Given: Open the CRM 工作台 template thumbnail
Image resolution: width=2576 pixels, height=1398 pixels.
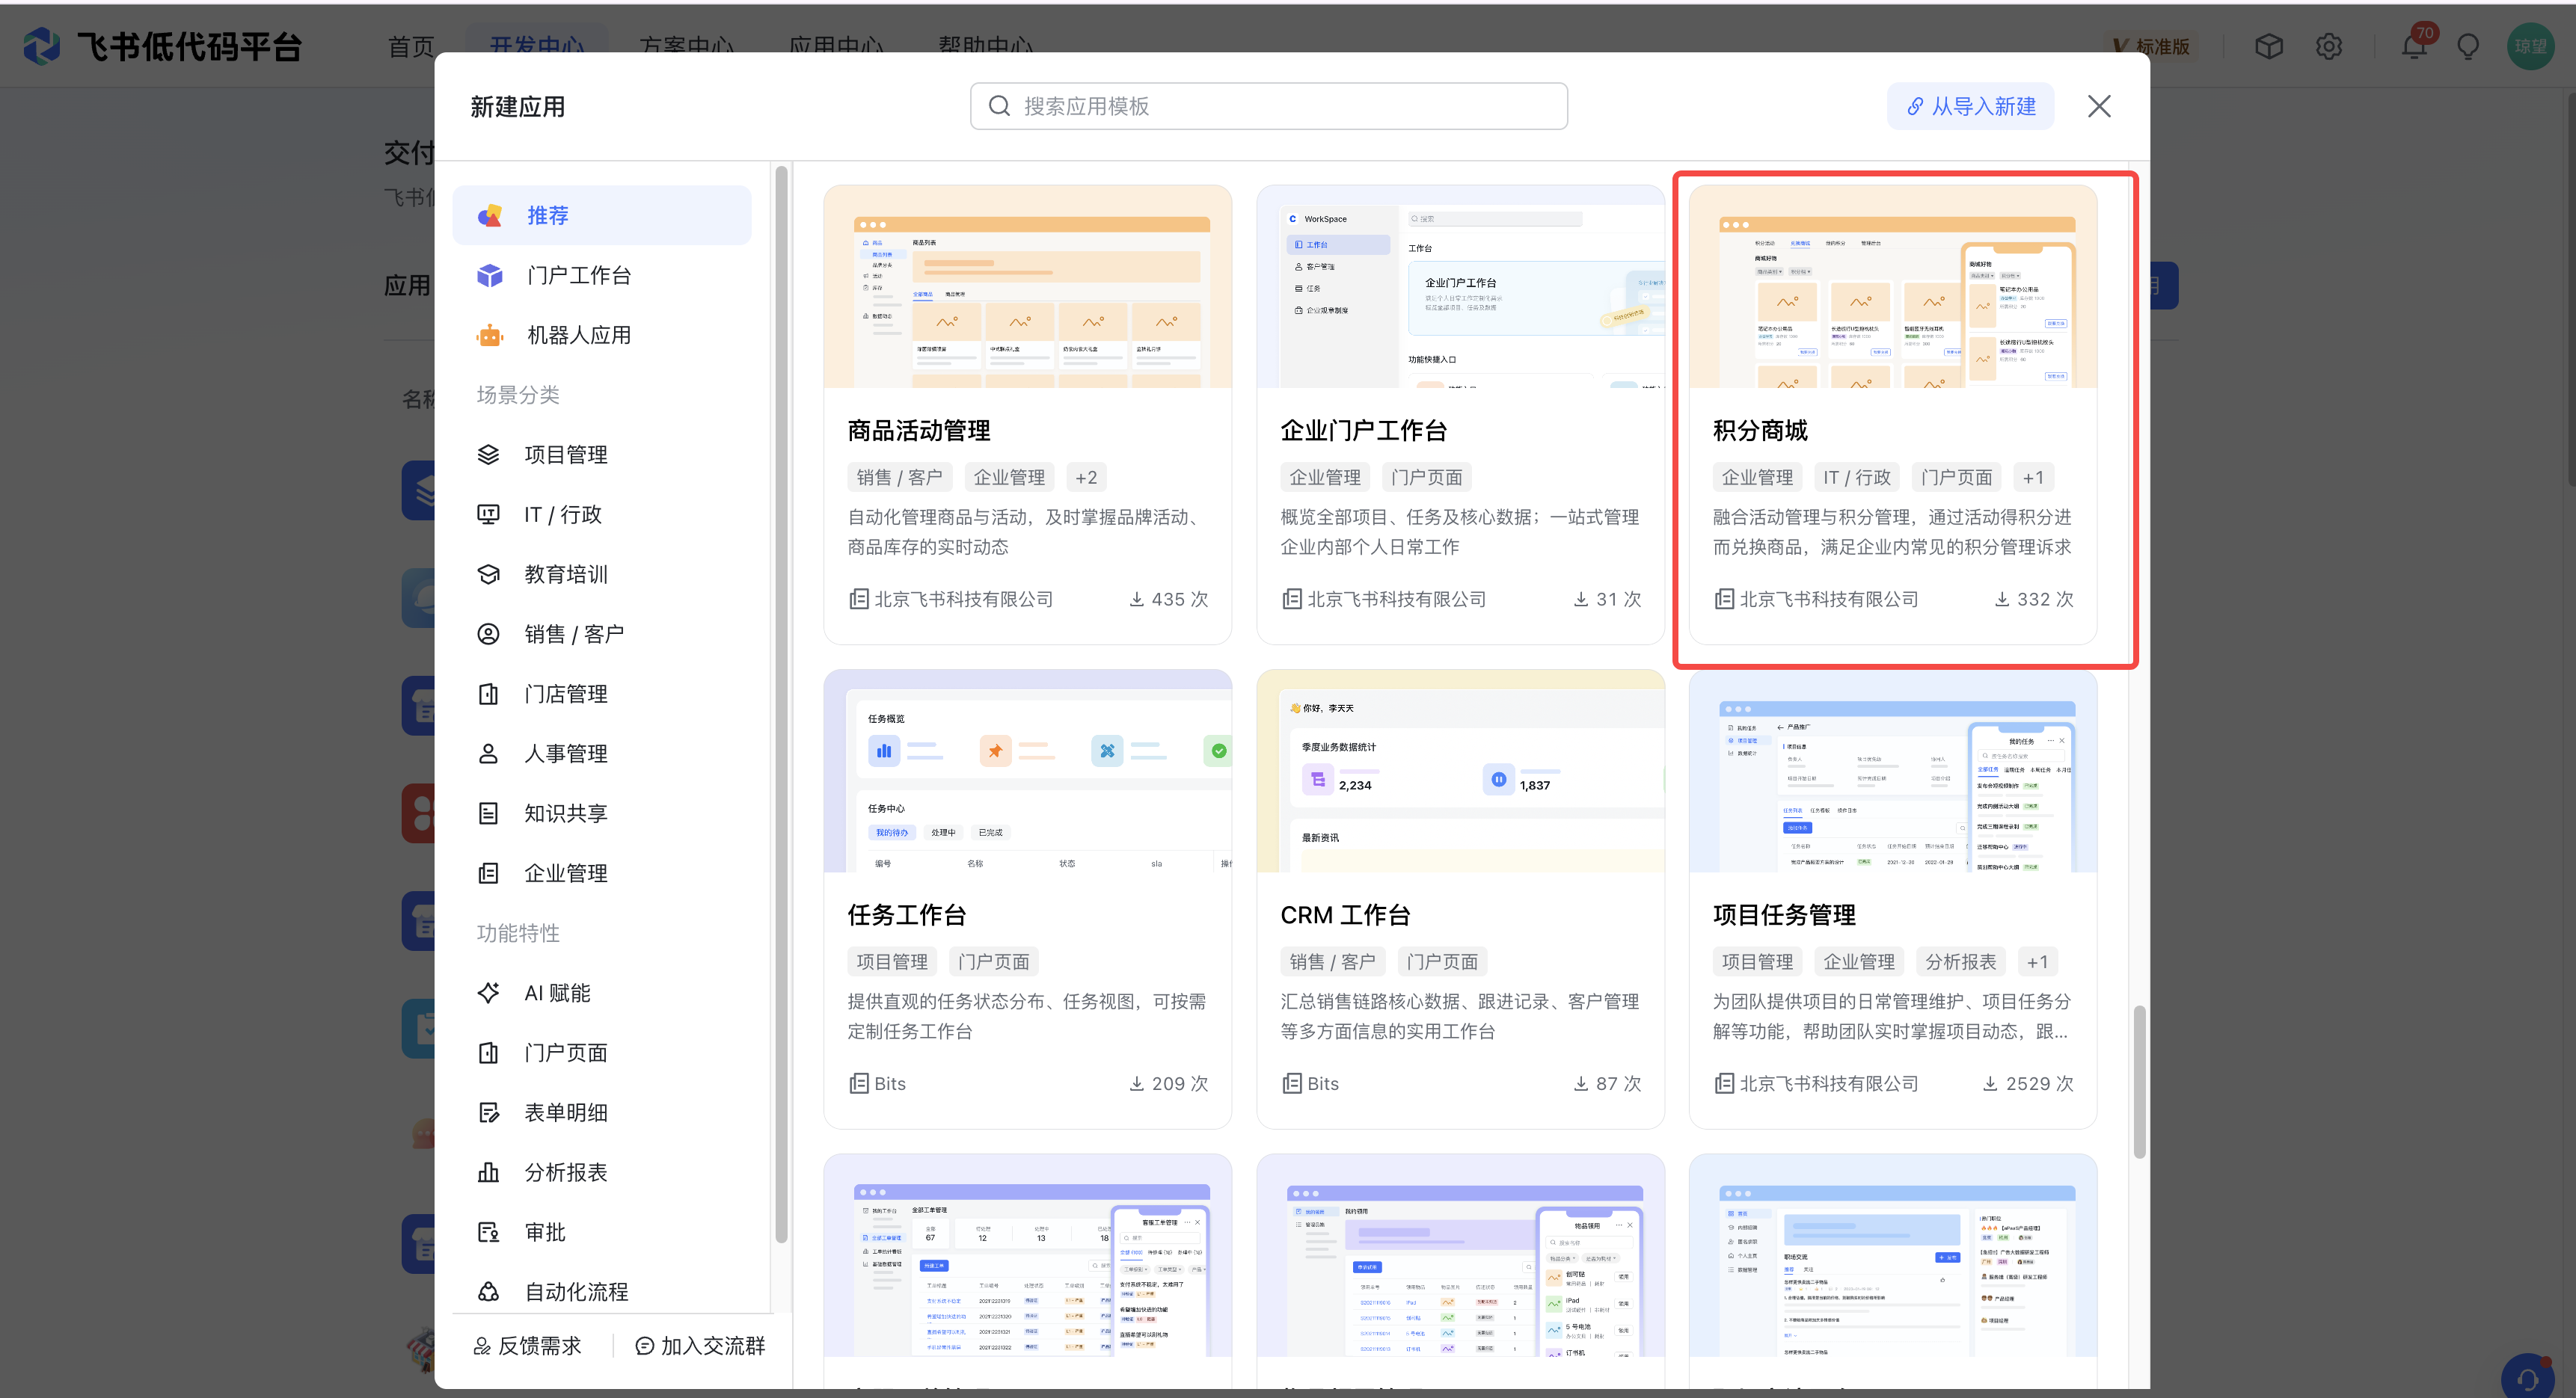Looking at the screenshot, I should [1460, 772].
